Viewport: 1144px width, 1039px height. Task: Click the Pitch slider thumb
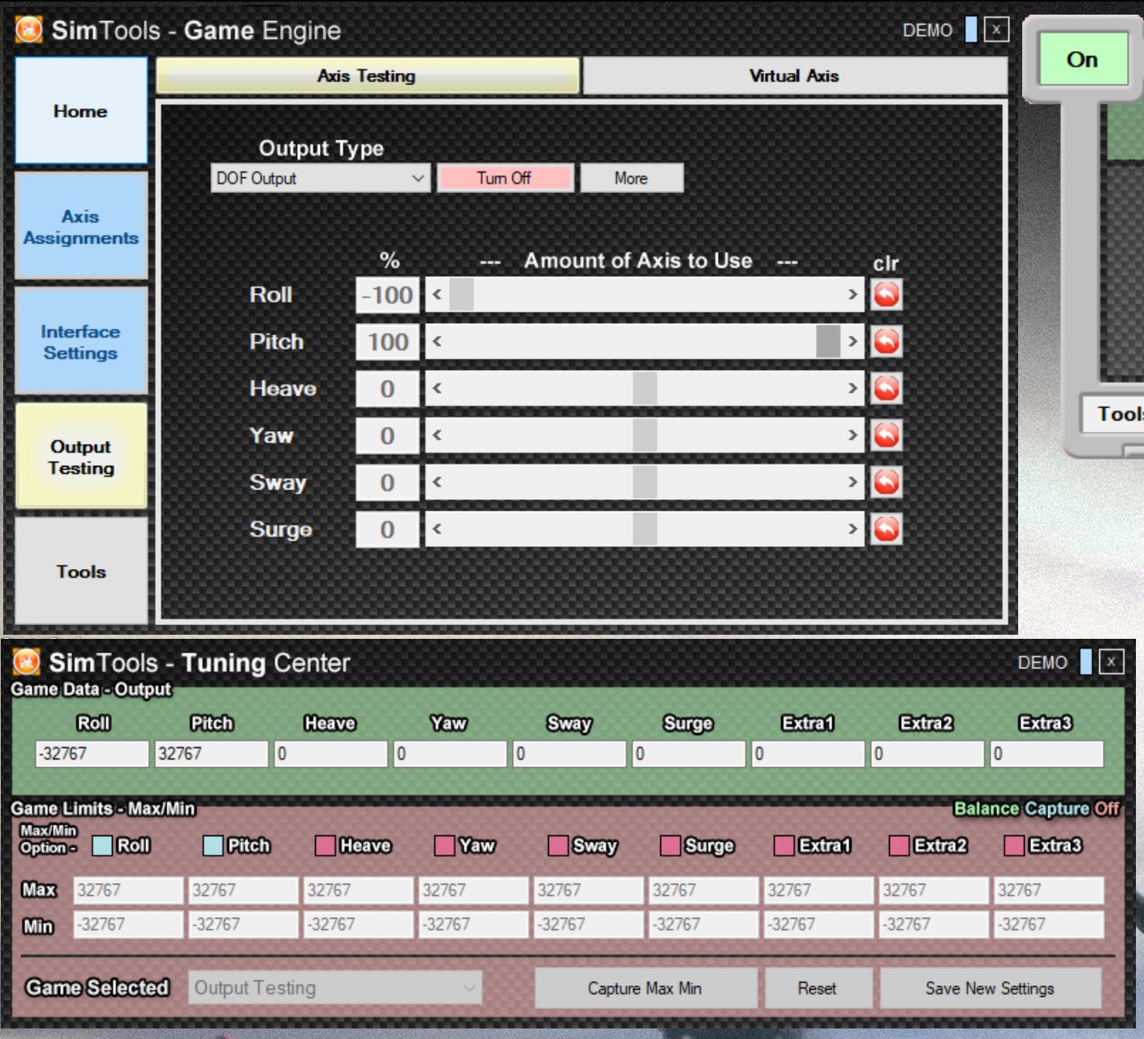[x=828, y=342]
